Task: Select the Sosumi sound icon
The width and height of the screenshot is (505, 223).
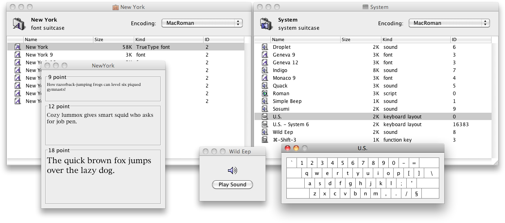Action: [264, 109]
